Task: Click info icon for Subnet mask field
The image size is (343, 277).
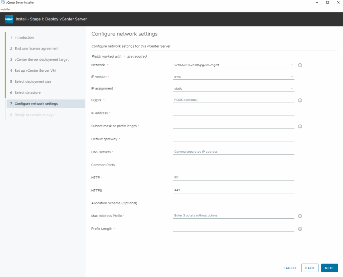Action: click(300, 126)
